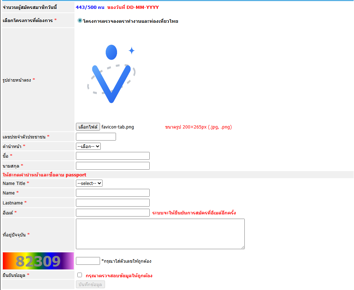Click inside the ที่อยู่ปัจจุบัน text area

tap(160, 234)
